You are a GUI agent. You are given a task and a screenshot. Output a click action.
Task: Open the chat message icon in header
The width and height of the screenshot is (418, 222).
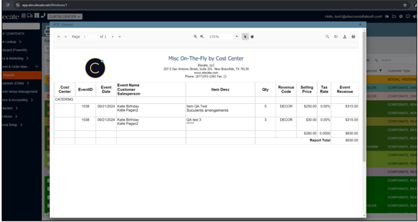[408, 16]
